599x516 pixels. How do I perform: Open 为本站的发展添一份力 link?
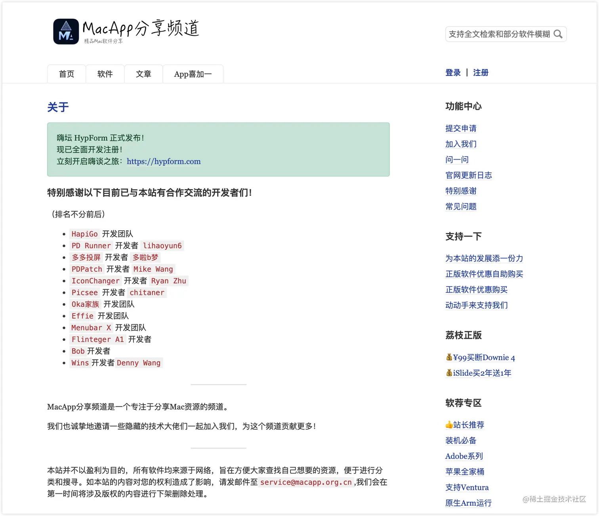click(484, 258)
